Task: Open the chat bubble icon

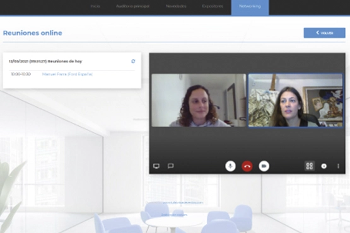Action: tap(170, 166)
